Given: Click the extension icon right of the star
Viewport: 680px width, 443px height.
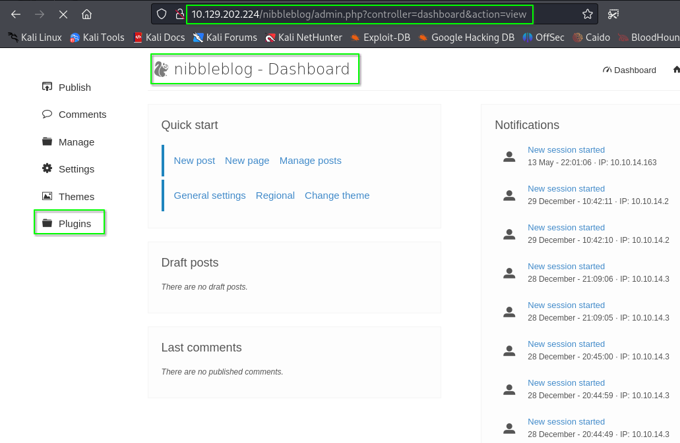Looking at the screenshot, I should tap(613, 14).
